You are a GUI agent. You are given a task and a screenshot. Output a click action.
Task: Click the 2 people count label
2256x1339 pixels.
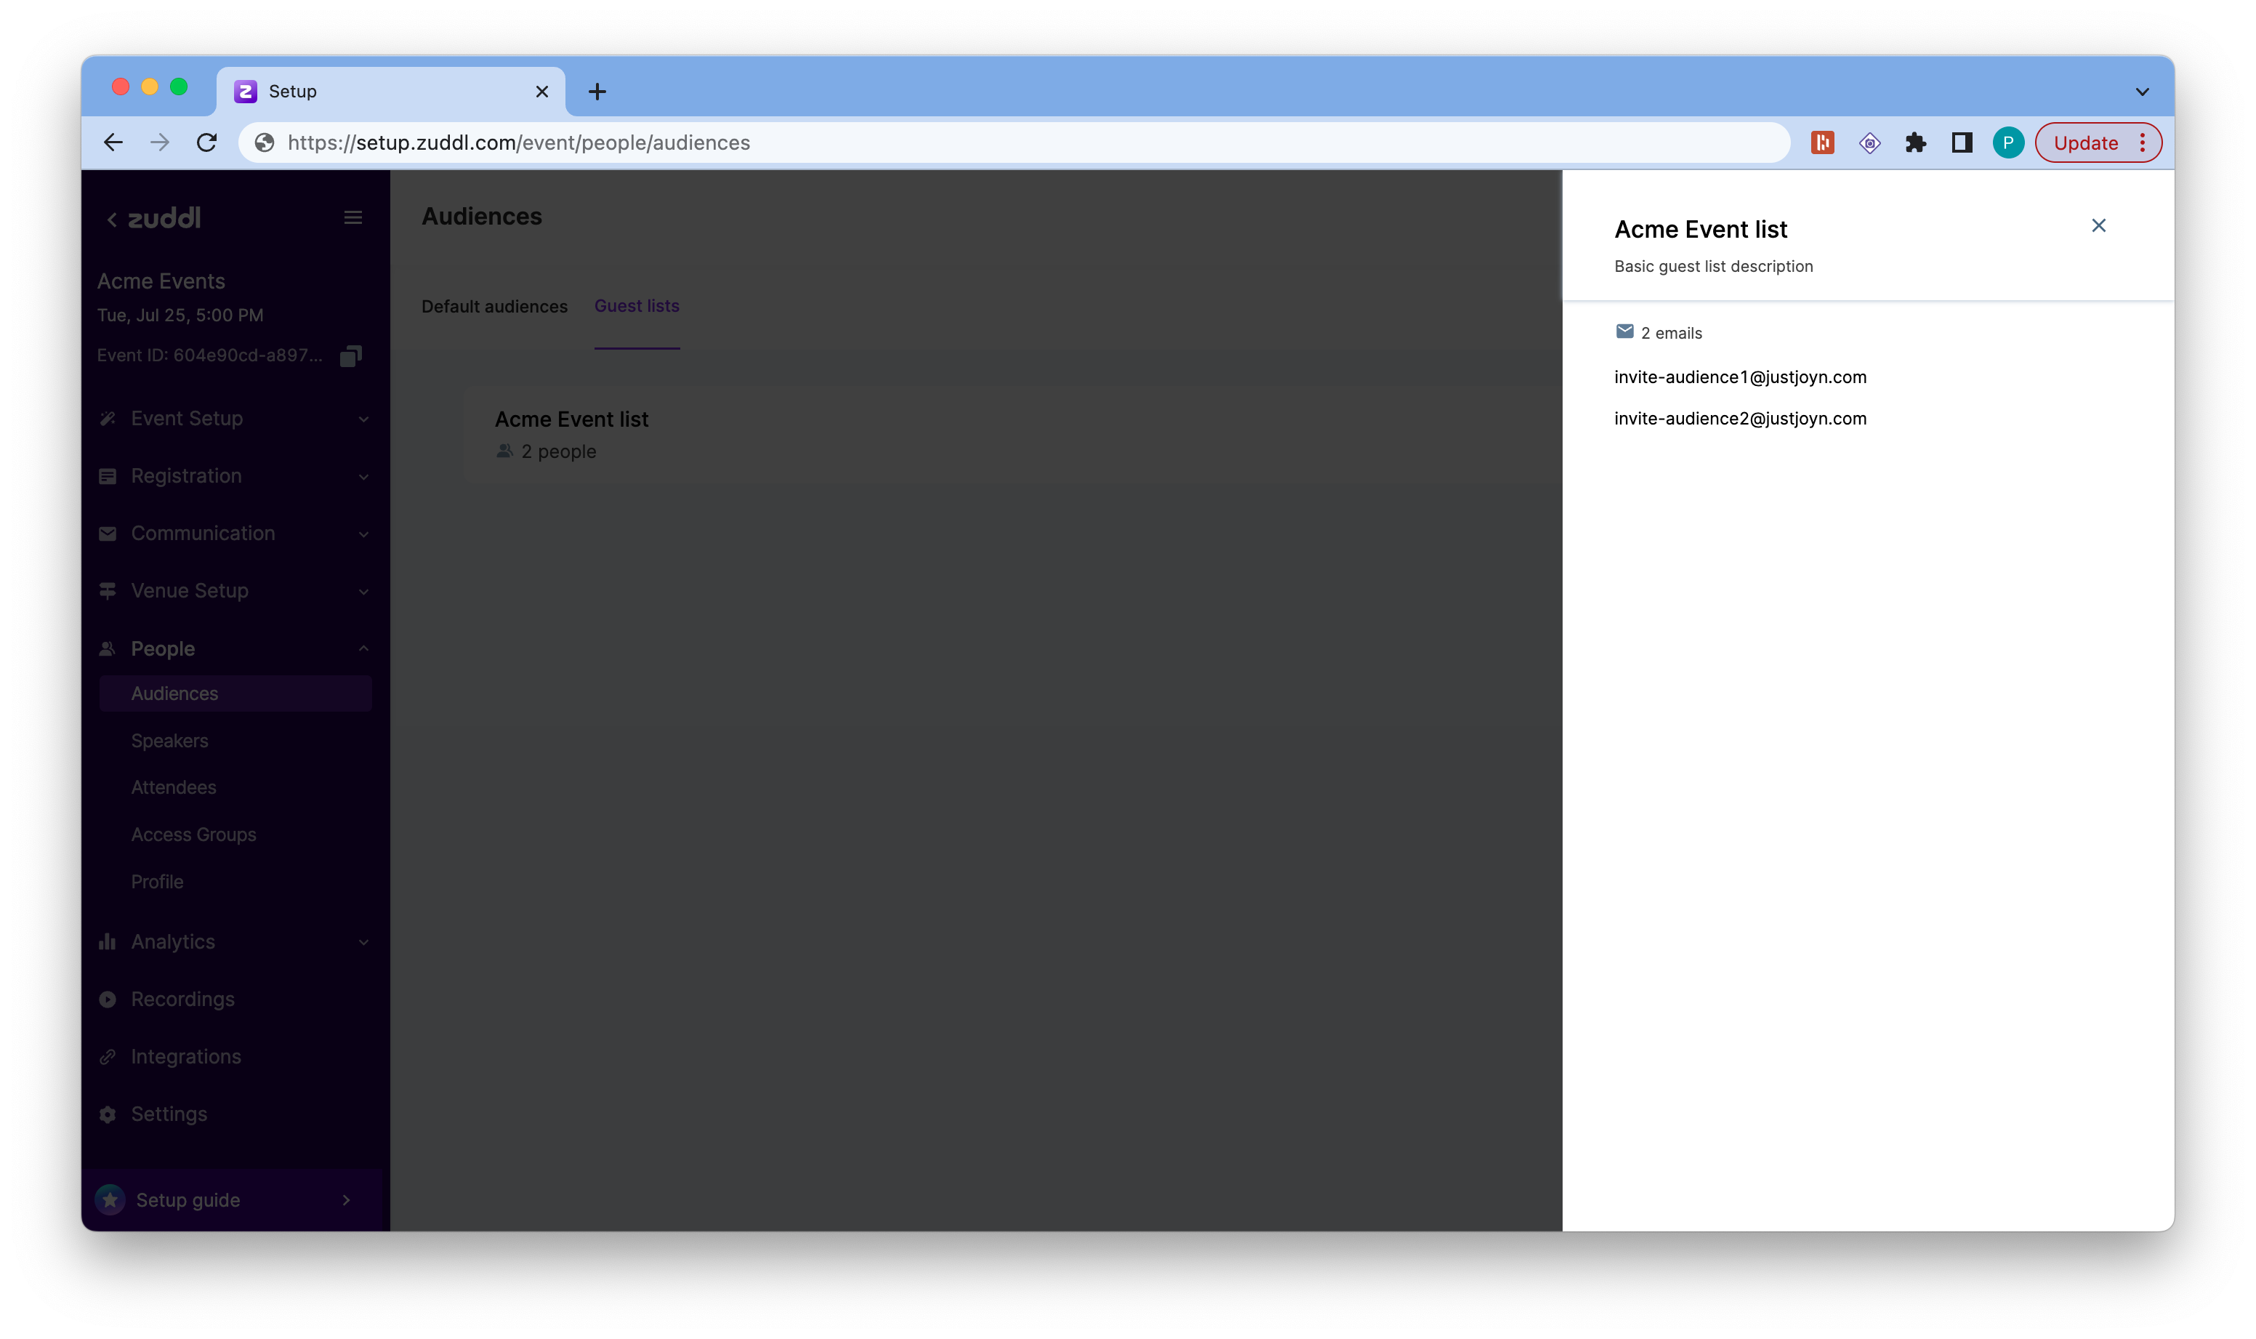coord(558,451)
